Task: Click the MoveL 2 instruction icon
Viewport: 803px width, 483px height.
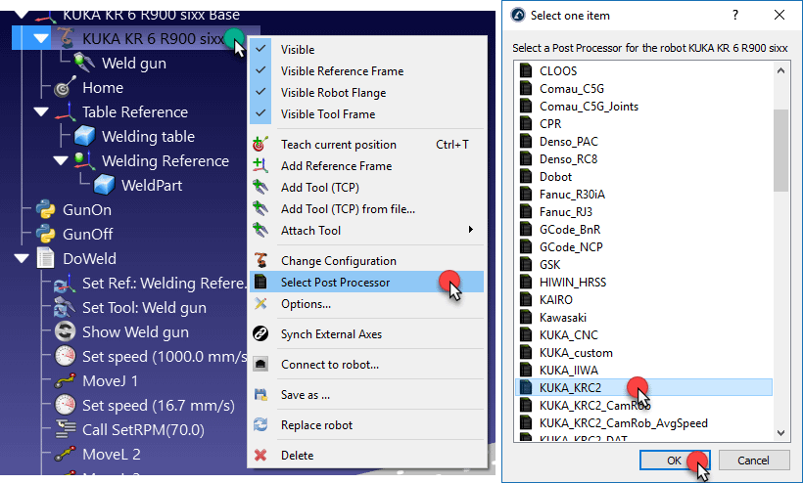Action: (65, 454)
